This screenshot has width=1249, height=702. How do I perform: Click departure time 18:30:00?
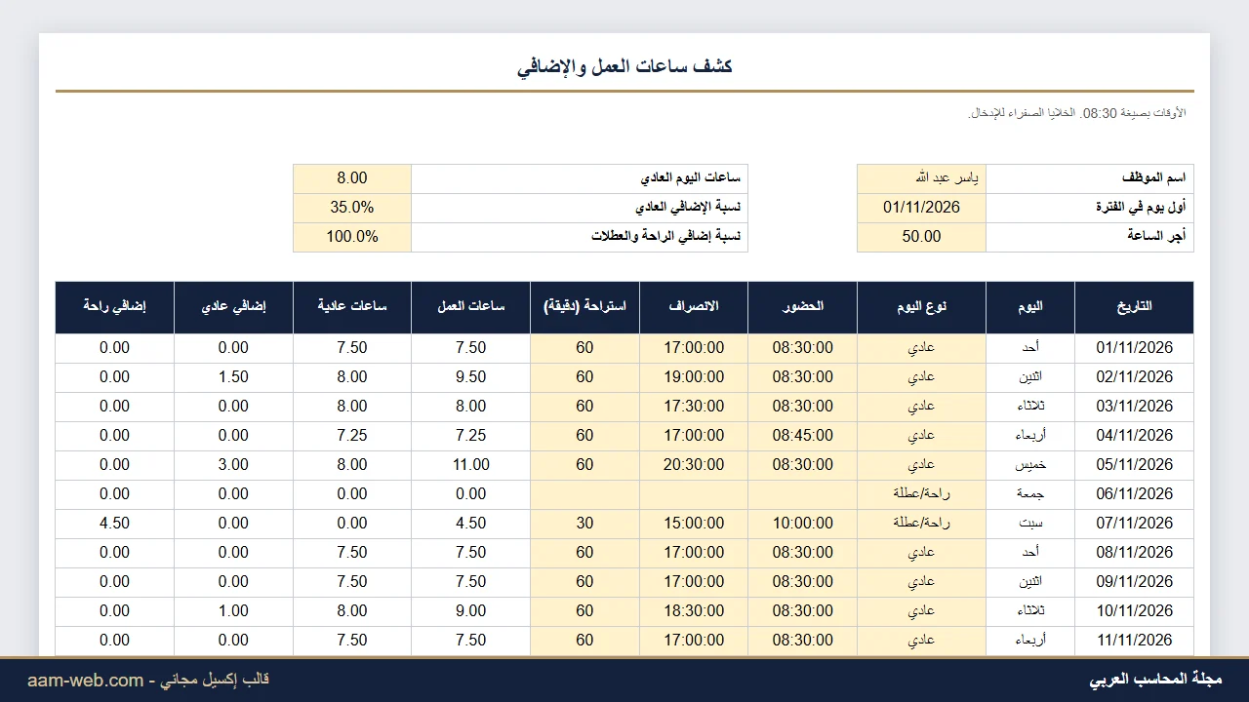[694, 611]
